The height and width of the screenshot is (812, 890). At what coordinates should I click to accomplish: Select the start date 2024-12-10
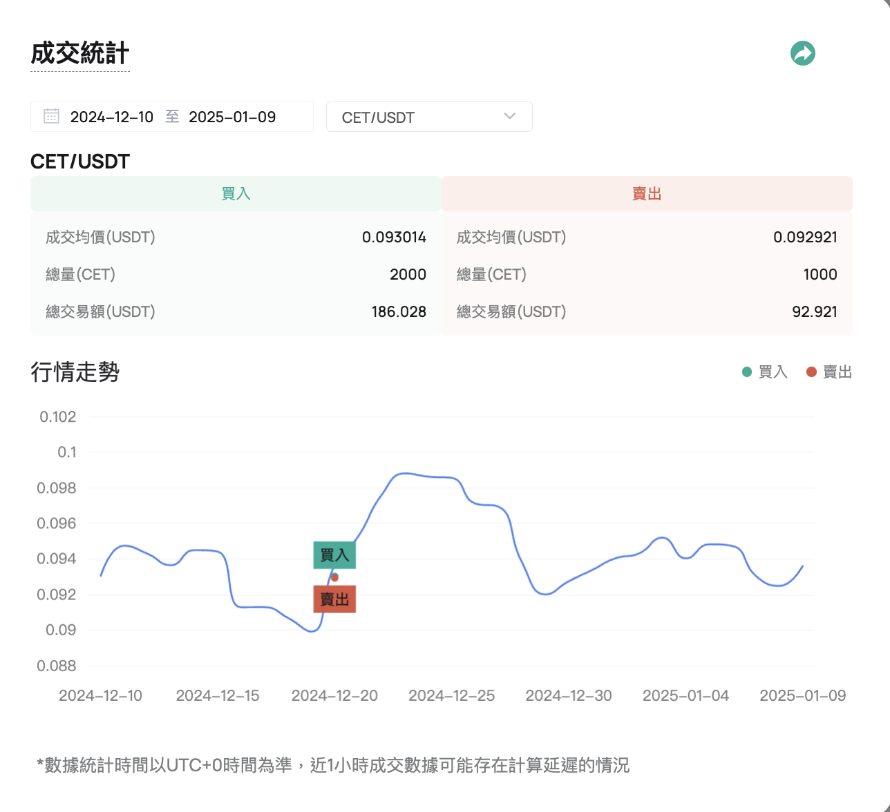112,117
